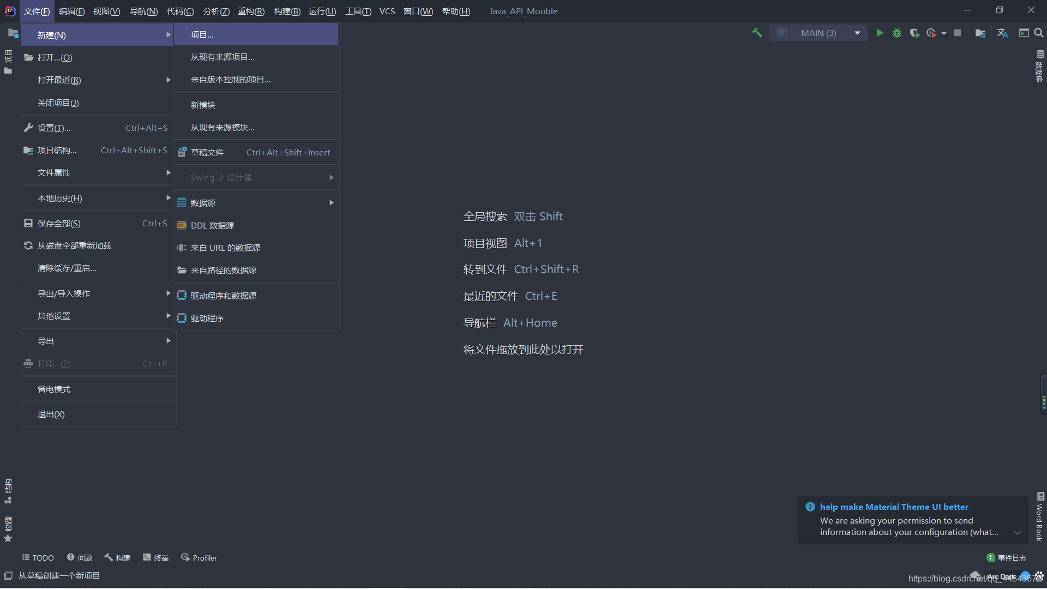The height and width of the screenshot is (589, 1047).
Task: Expand the 数据源 submenu
Action: [x=256, y=203]
